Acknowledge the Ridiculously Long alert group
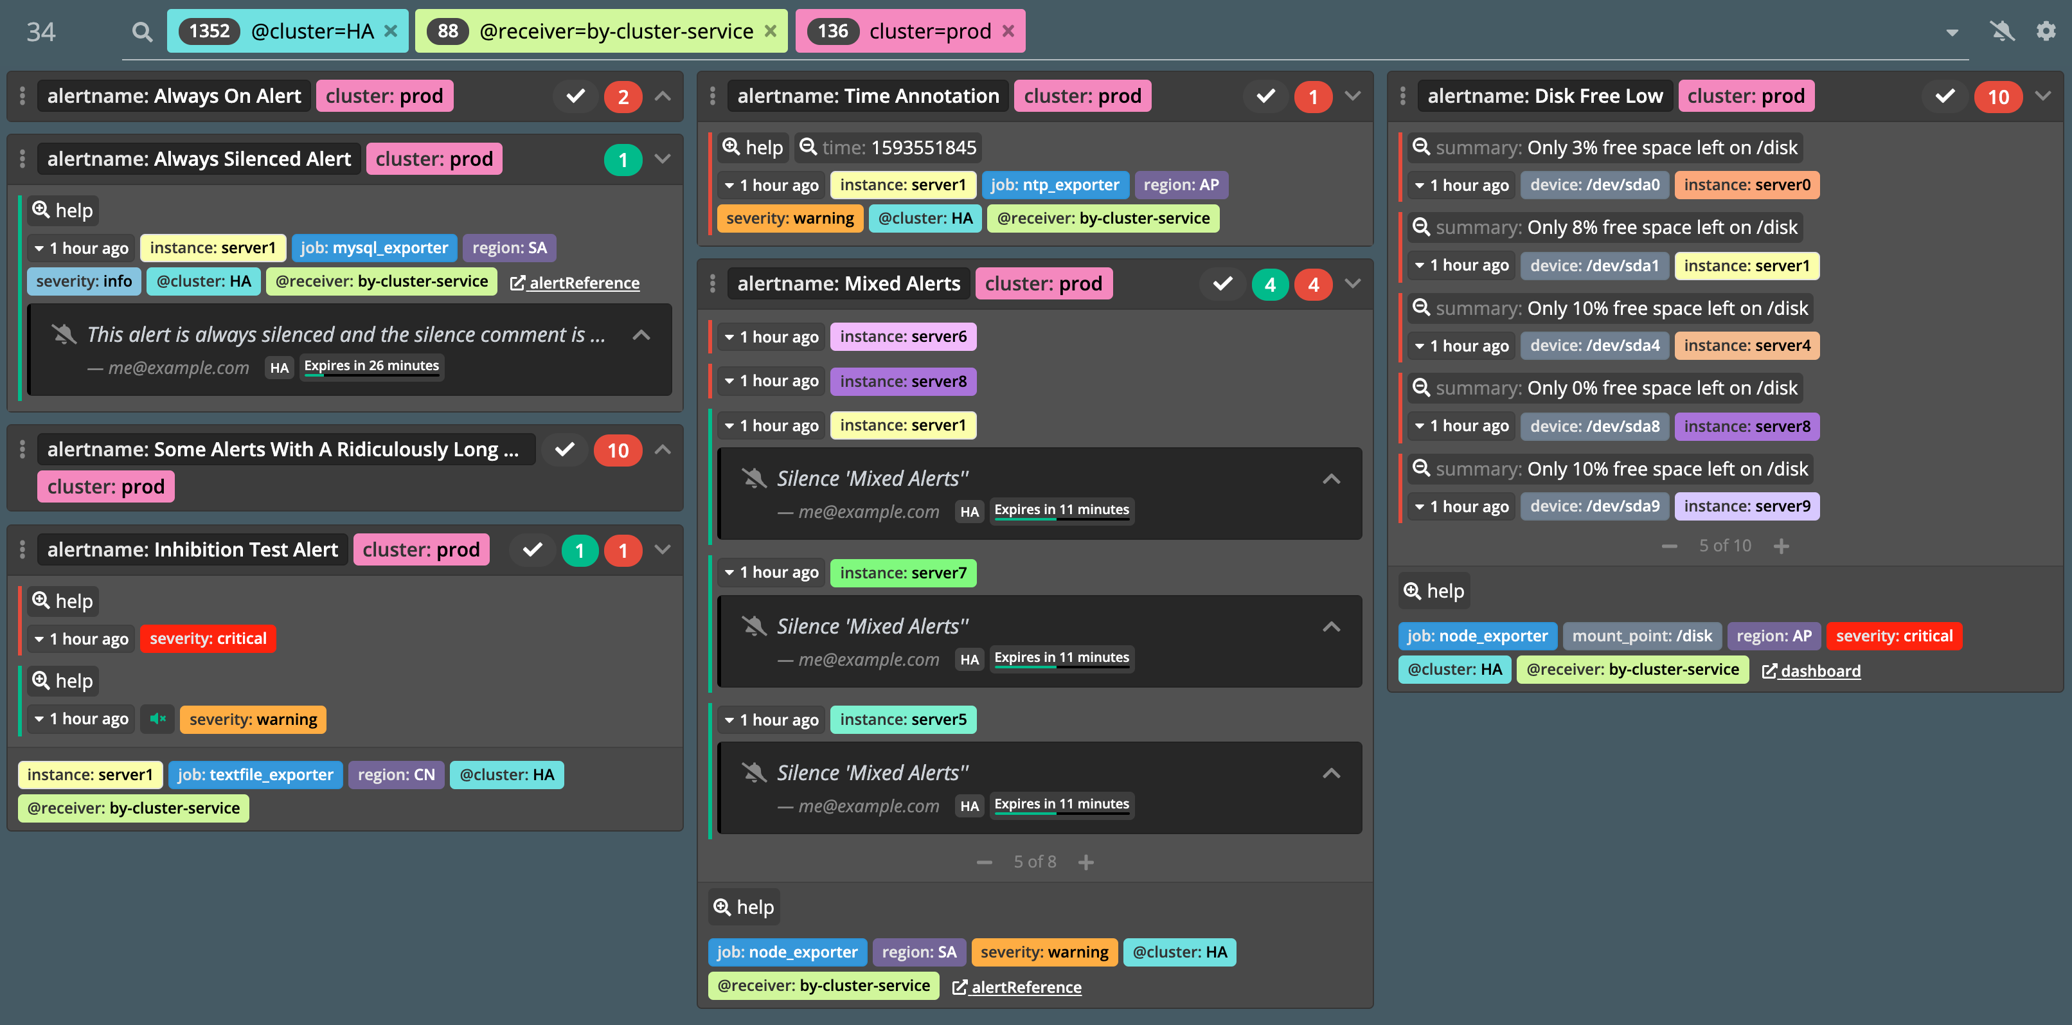The image size is (2072, 1025). tap(565, 450)
